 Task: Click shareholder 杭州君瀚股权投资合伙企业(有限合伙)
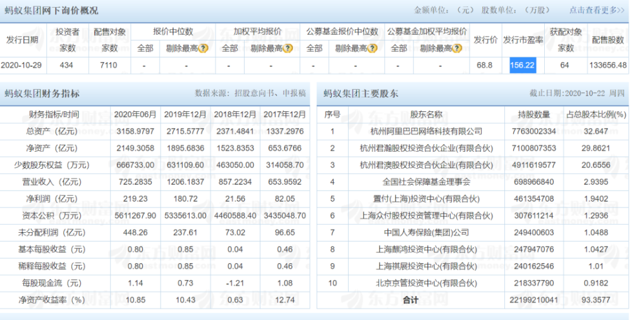click(426, 148)
